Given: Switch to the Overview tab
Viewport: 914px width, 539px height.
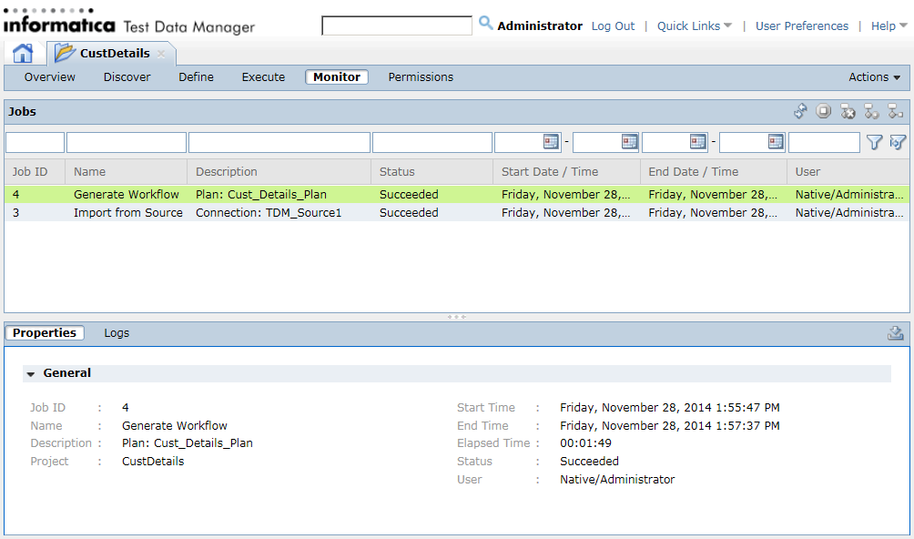Looking at the screenshot, I should coord(49,76).
